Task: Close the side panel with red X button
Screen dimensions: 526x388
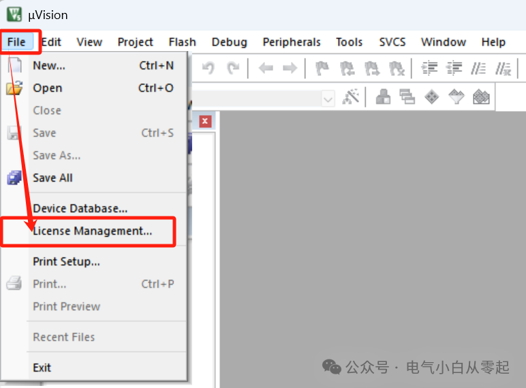Action: [205, 121]
